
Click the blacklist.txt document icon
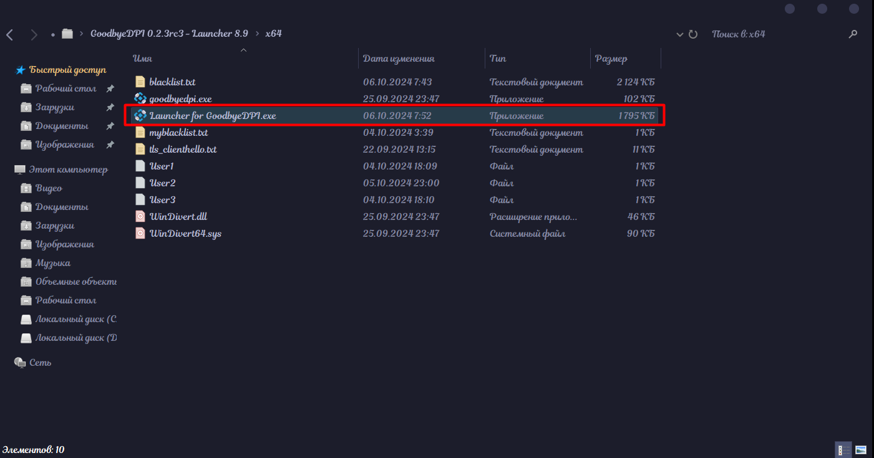click(x=140, y=82)
